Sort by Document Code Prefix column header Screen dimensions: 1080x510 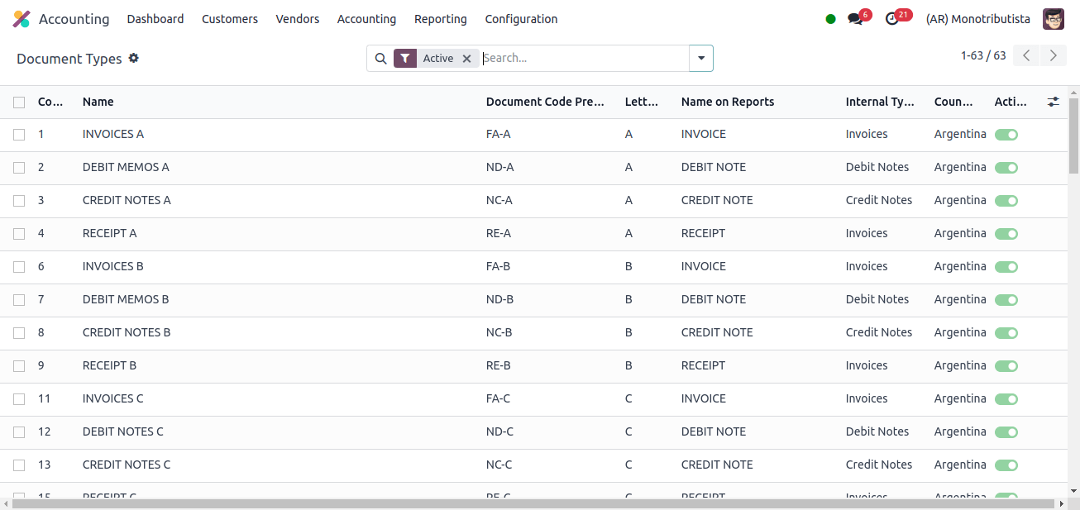(x=546, y=102)
